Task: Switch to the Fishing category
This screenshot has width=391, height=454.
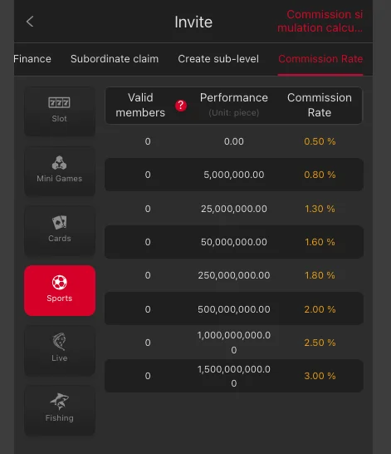Action: pyautogui.click(x=60, y=410)
